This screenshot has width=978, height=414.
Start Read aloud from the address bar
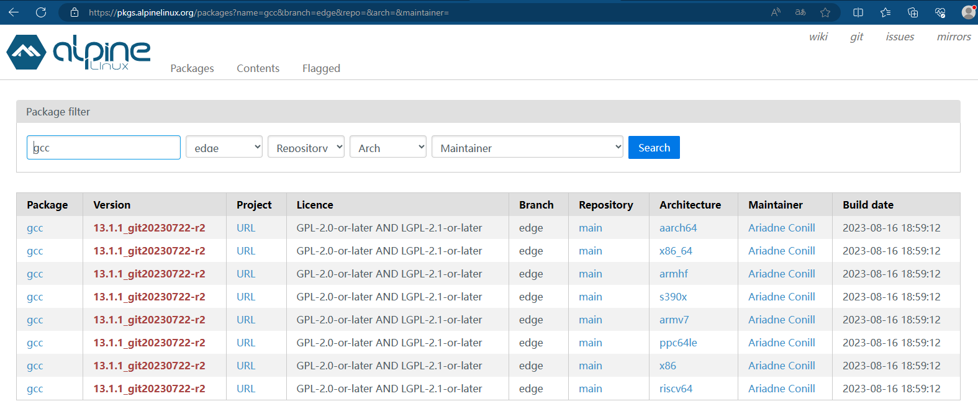click(x=776, y=12)
